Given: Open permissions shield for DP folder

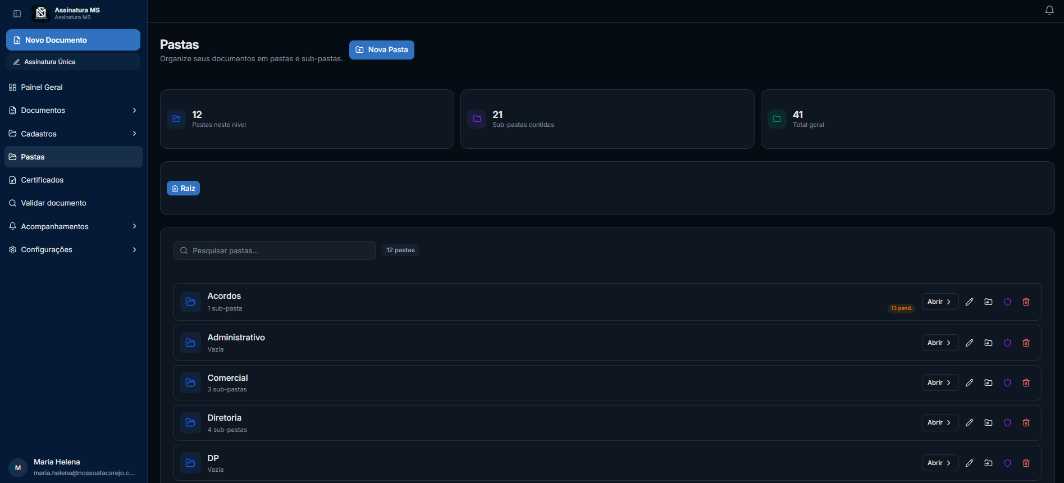Looking at the screenshot, I should tap(1007, 463).
